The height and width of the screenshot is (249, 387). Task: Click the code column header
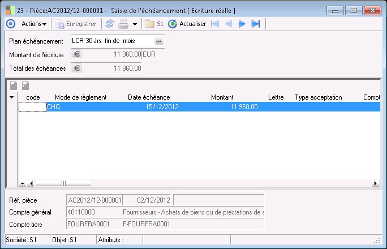[33, 97]
